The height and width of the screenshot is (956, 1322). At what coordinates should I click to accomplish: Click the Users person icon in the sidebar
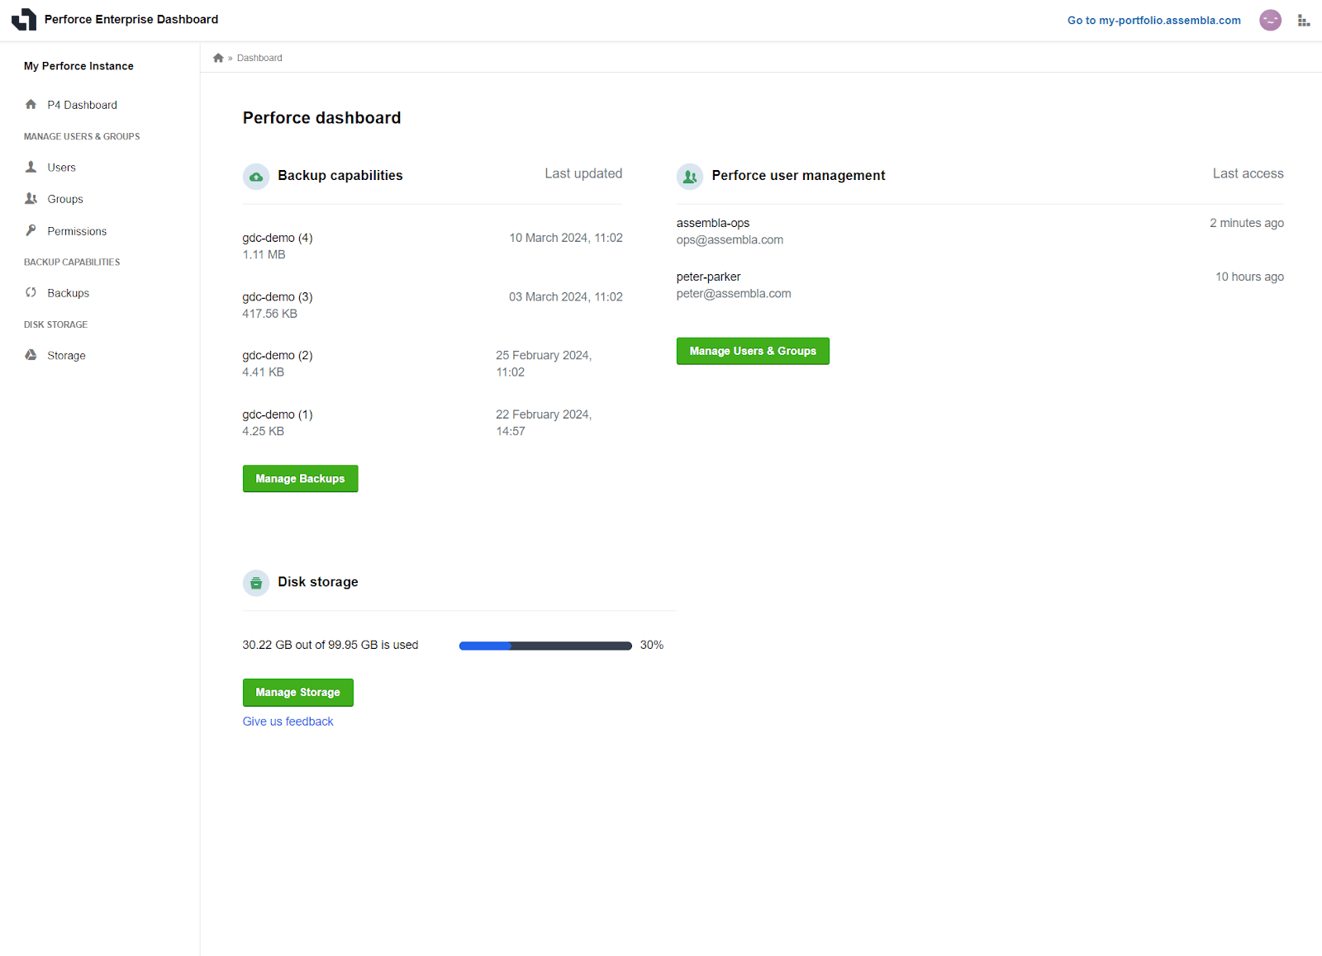click(31, 167)
